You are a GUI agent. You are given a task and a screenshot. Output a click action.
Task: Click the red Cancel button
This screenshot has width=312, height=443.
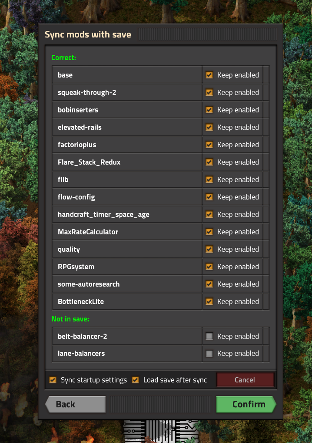[245, 380]
